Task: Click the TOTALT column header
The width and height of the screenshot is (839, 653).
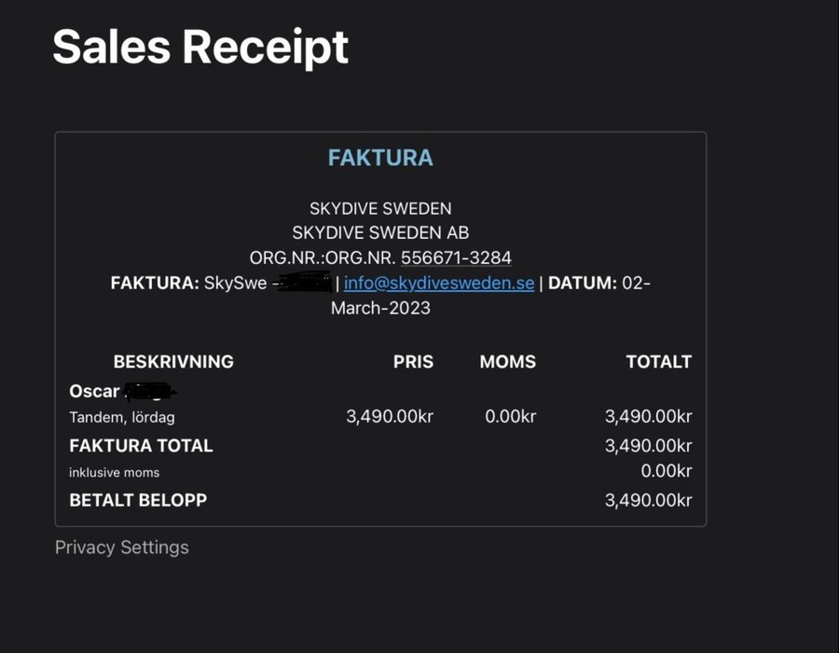Action: [658, 362]
